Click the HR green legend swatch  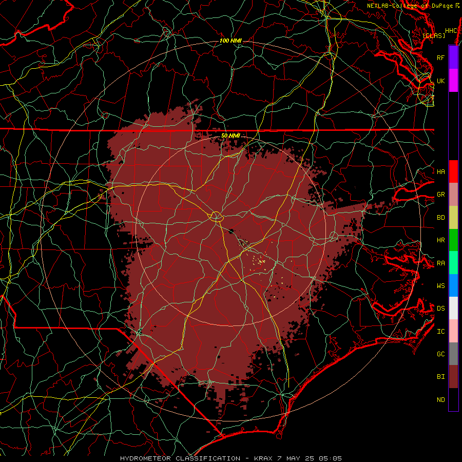(x=453, y=240)
